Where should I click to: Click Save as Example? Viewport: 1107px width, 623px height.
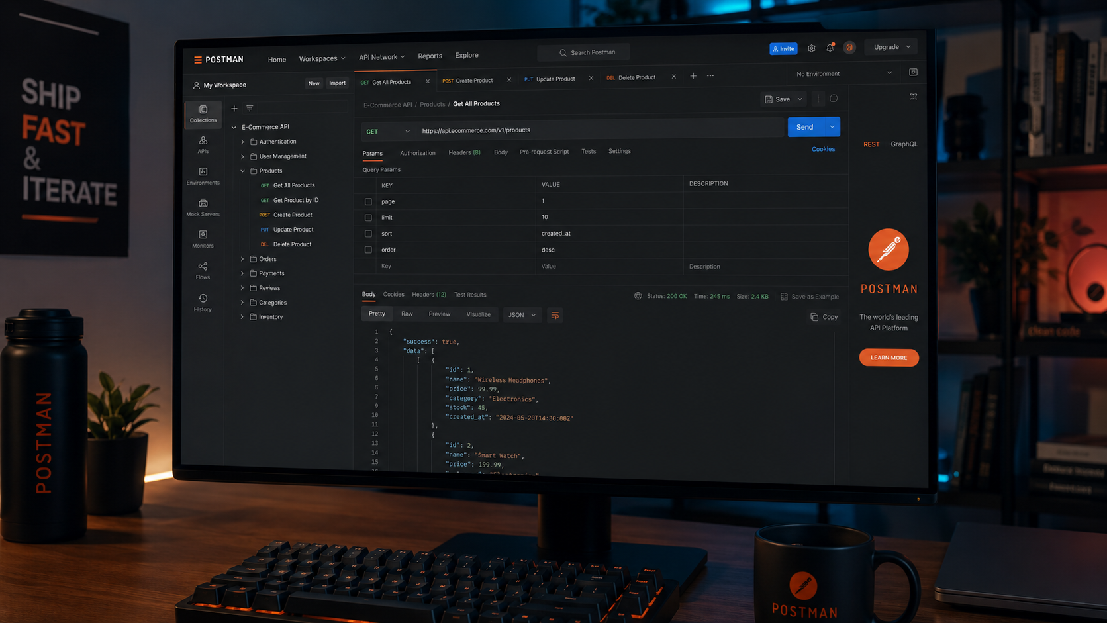[810, 297]
